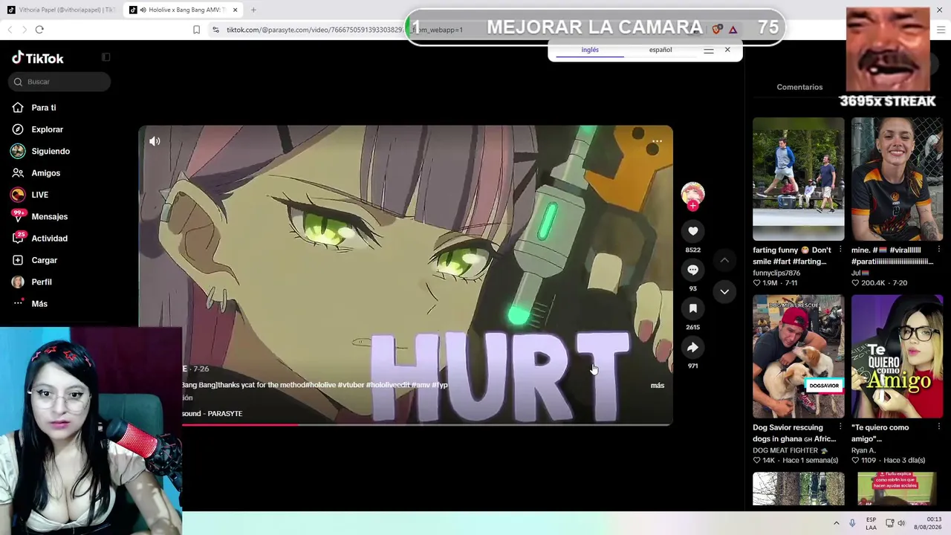
Task: Open Brave Shields lion icon
Action: [717, 30]
